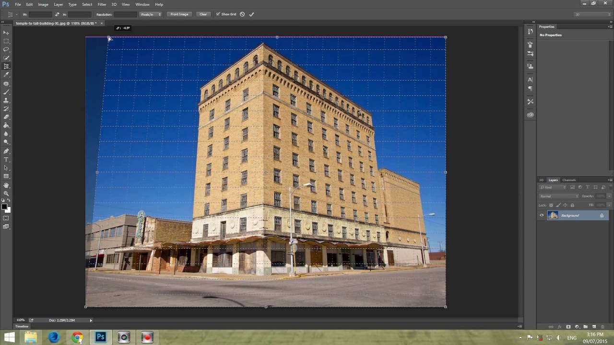Select the Zoom tool in toolbar
This screenshot has width=614, height=345.
[6, 193]
